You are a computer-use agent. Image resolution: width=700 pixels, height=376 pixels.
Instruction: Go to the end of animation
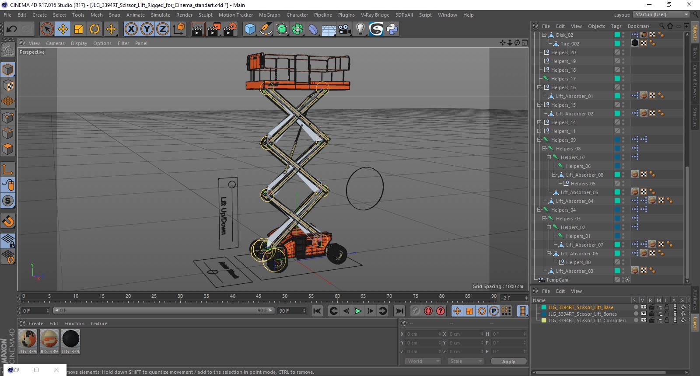click(399, 311)
